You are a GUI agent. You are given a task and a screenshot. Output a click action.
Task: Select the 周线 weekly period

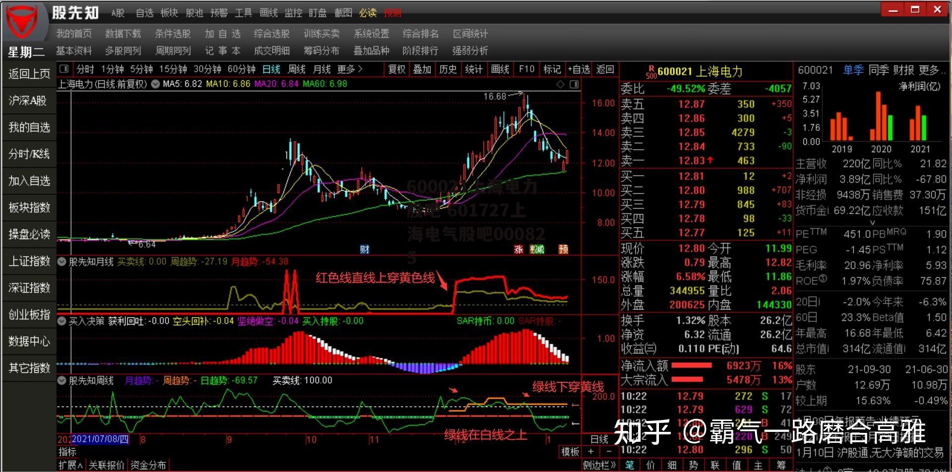click(x=297, y=69)
